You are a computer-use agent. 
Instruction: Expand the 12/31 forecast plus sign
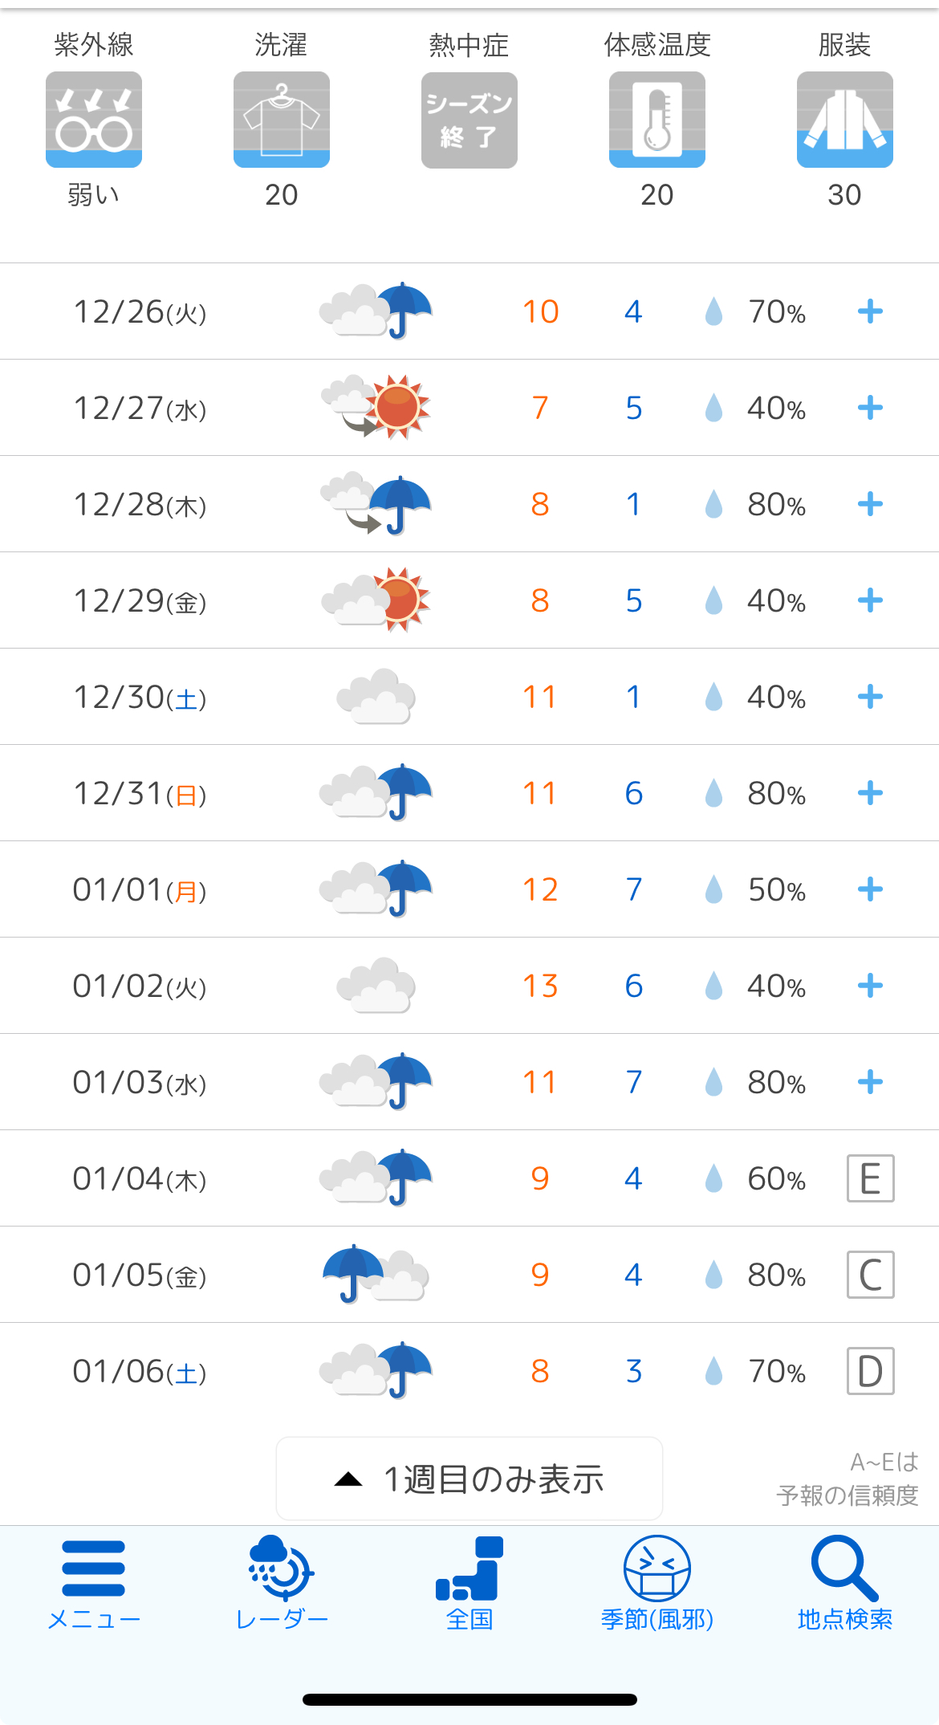pyautogui.click(x=870, y=793)
